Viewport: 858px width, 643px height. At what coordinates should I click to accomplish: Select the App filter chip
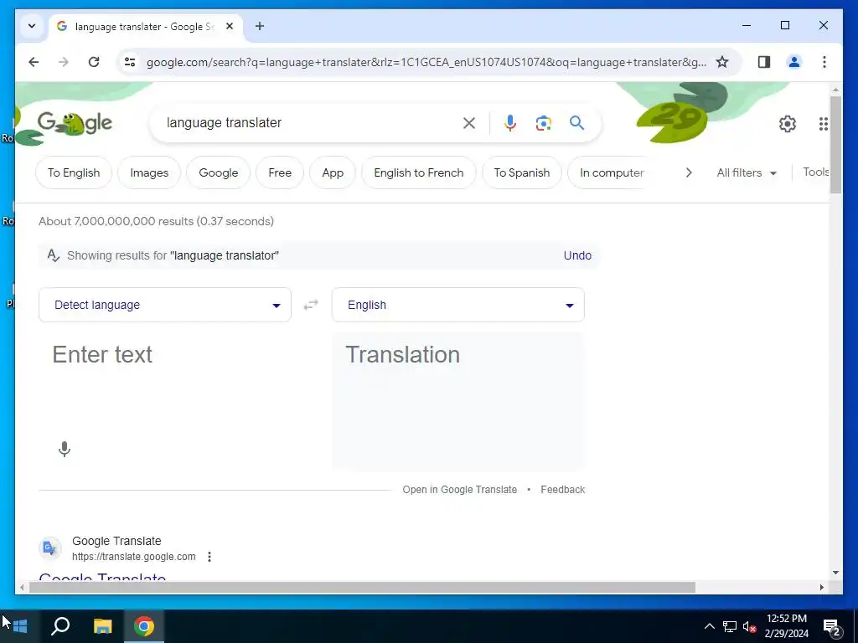pos(333,172)
